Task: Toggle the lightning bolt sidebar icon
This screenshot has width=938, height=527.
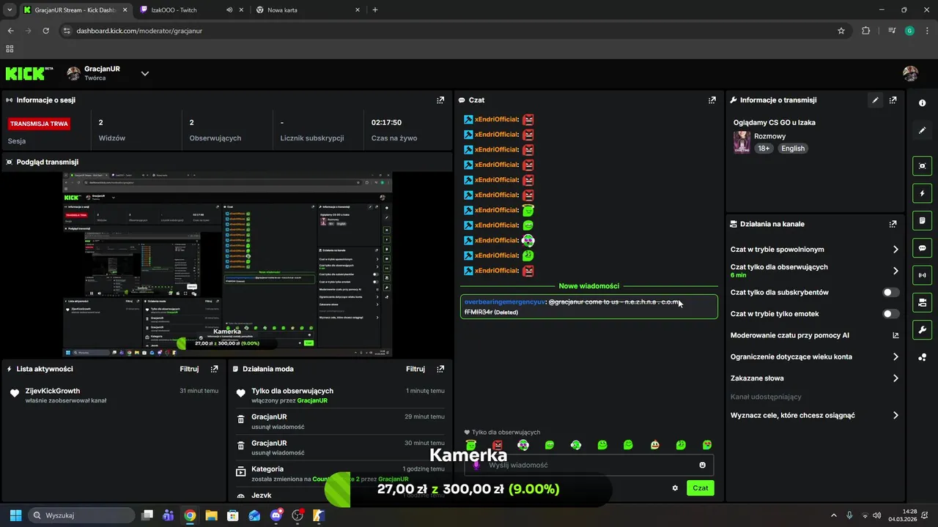Action: click(922, 193)
